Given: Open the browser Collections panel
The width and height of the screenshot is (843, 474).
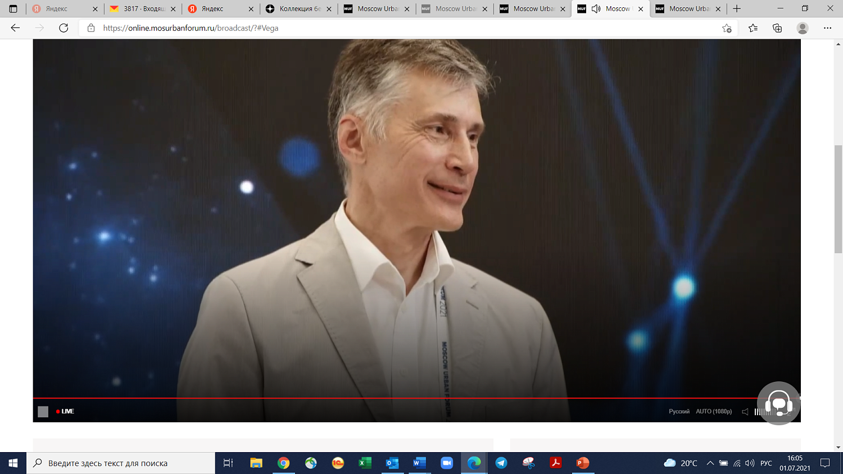Looking at the screenshot, I should pyautogui.click(x=777, y=28).
